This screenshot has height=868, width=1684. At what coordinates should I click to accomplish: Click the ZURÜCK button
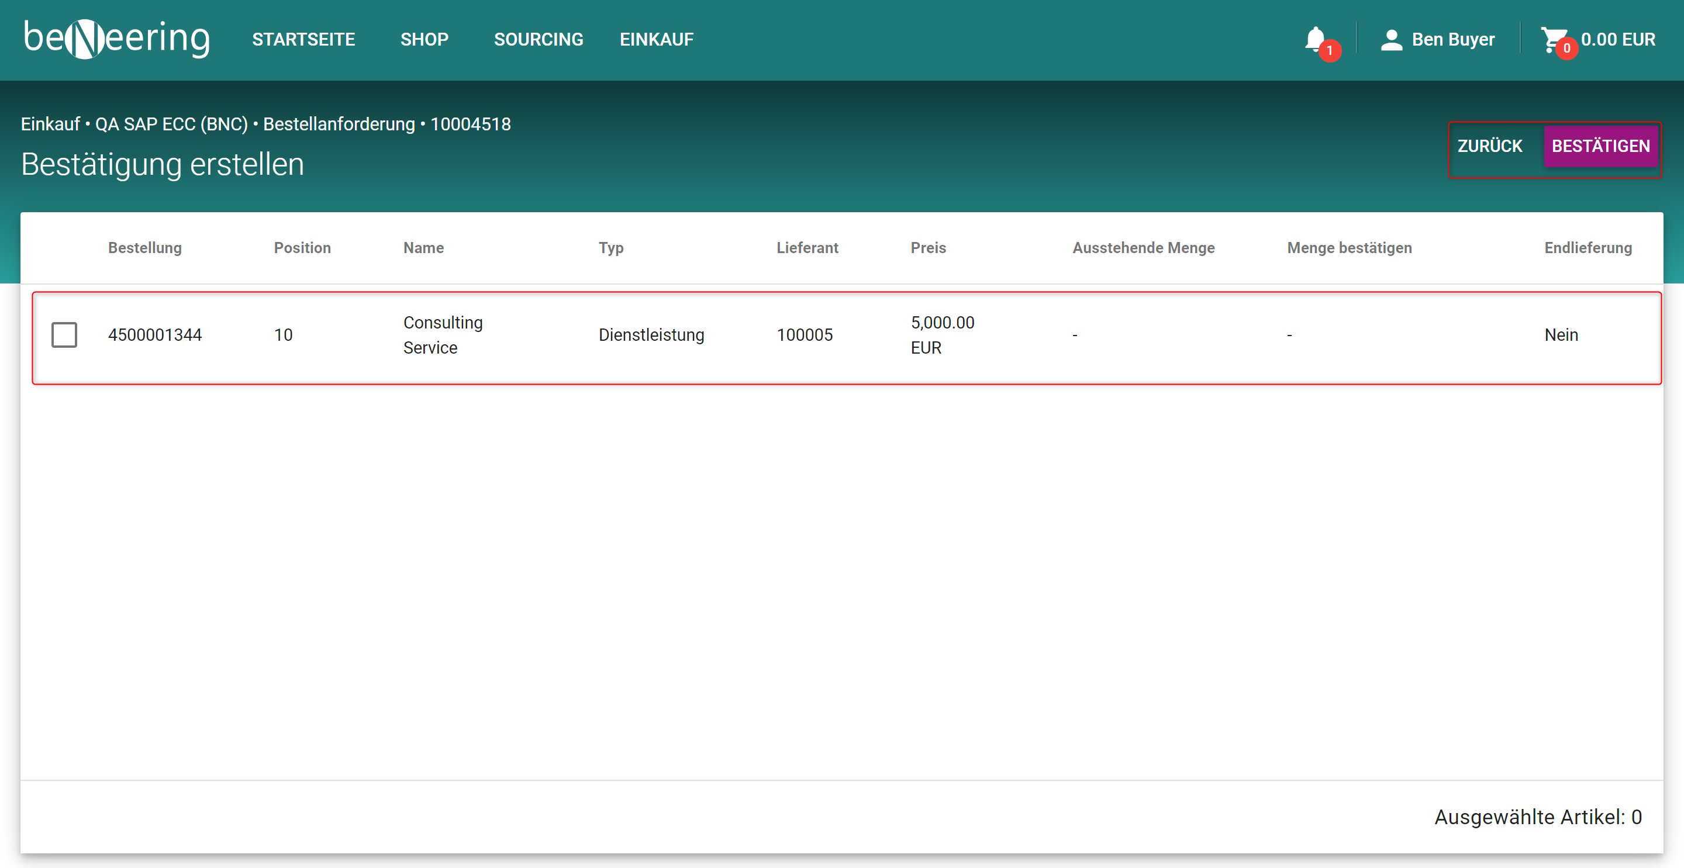(1490, 146)
